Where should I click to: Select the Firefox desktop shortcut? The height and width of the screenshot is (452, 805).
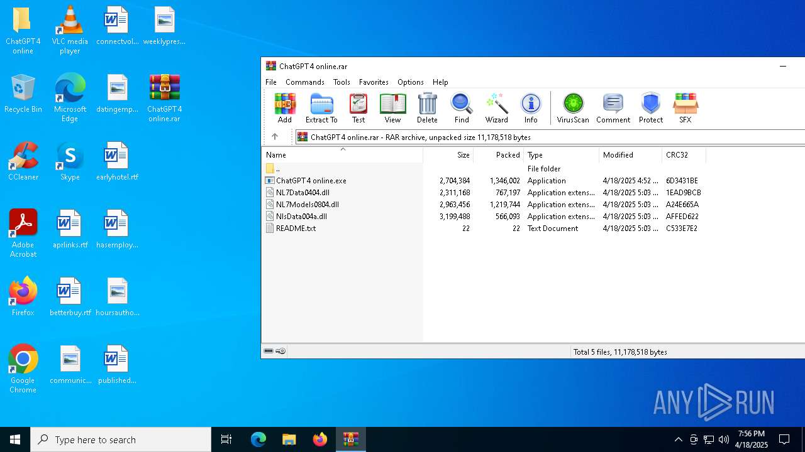coord(23,297)
